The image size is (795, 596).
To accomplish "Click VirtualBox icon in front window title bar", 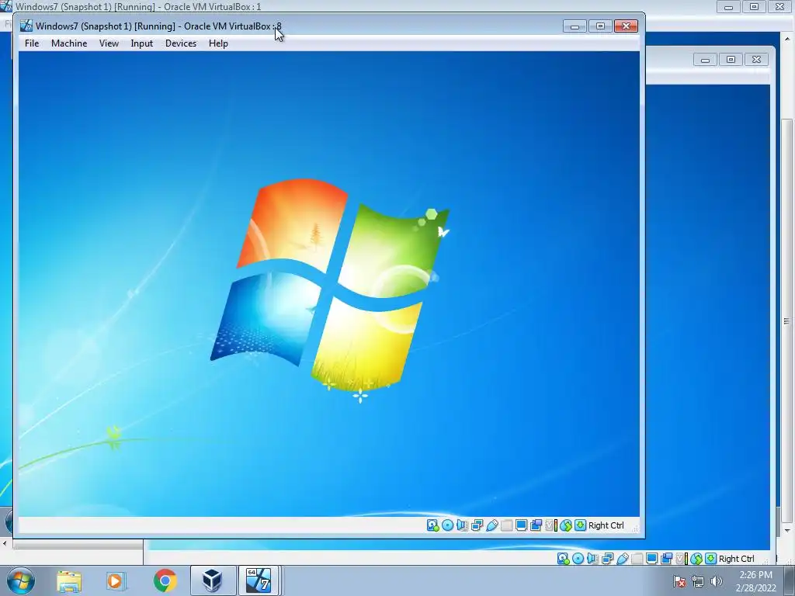I will (x=26, y=26).
